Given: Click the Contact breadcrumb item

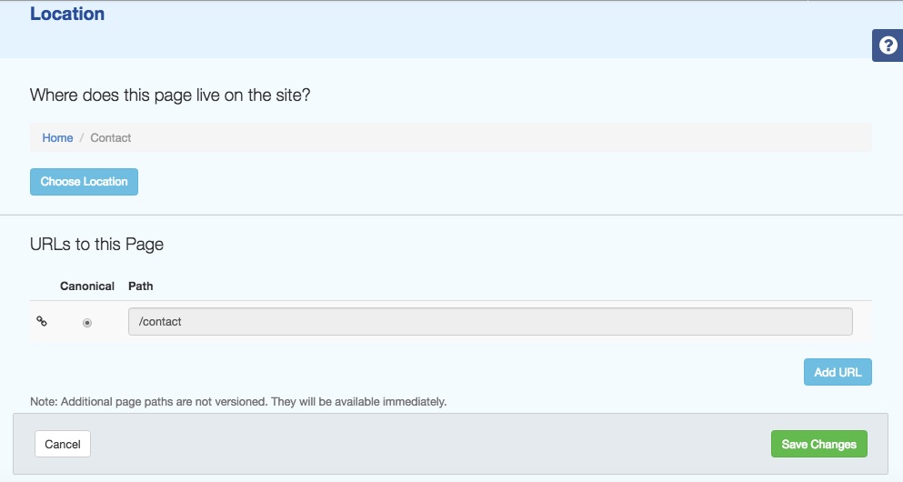Looking at the screenshot, I should 111,137.
